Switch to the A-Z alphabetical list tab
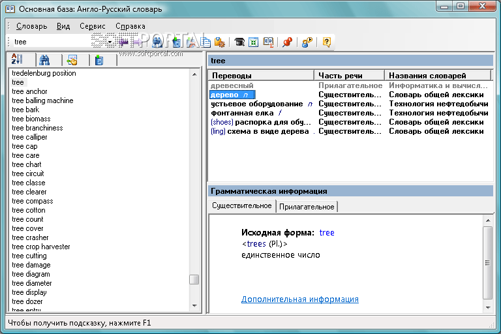Viewport: 501px width, 334px height. [18, 59]
